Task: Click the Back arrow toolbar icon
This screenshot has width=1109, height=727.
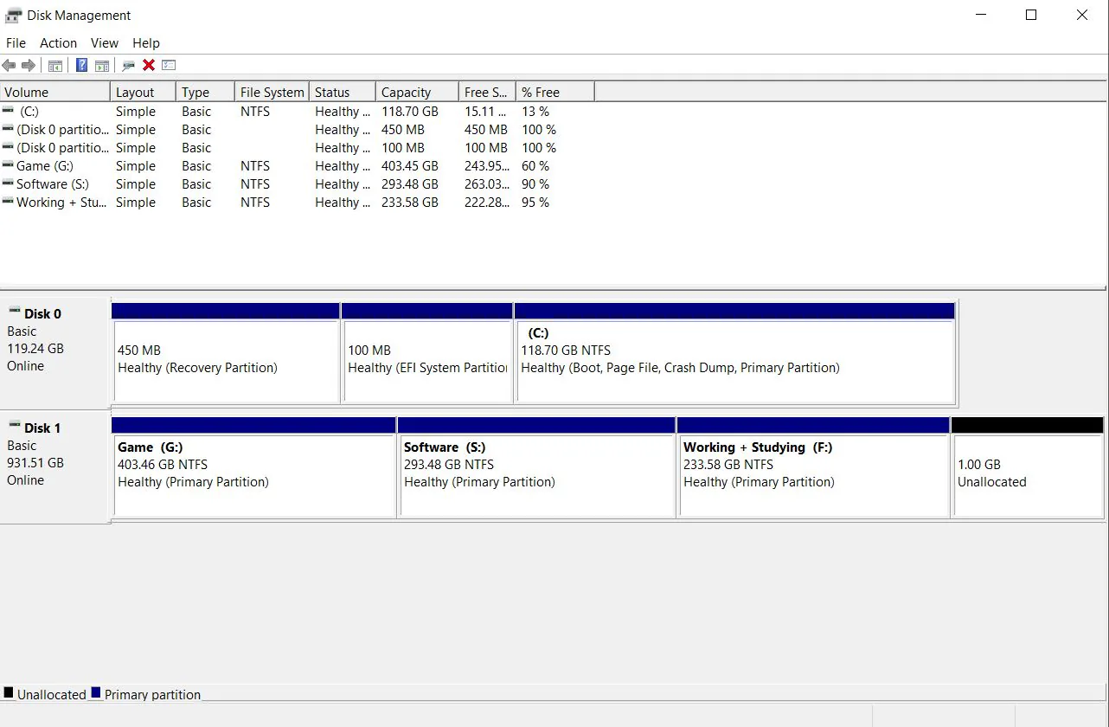Action: point(9,66)
